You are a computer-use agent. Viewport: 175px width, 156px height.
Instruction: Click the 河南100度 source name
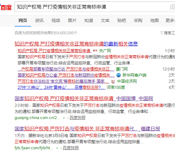click(x=116, y=87)
